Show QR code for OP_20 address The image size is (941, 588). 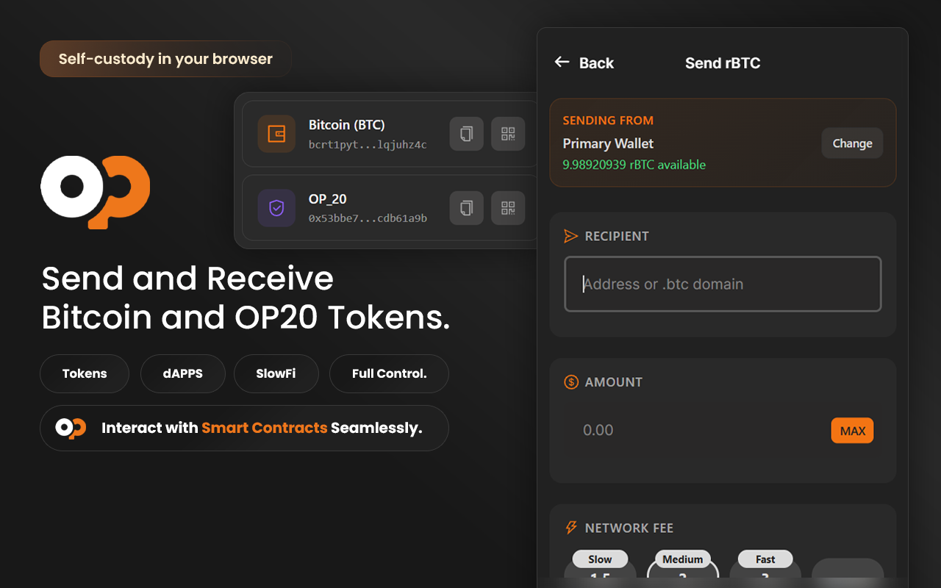point(508,208)
